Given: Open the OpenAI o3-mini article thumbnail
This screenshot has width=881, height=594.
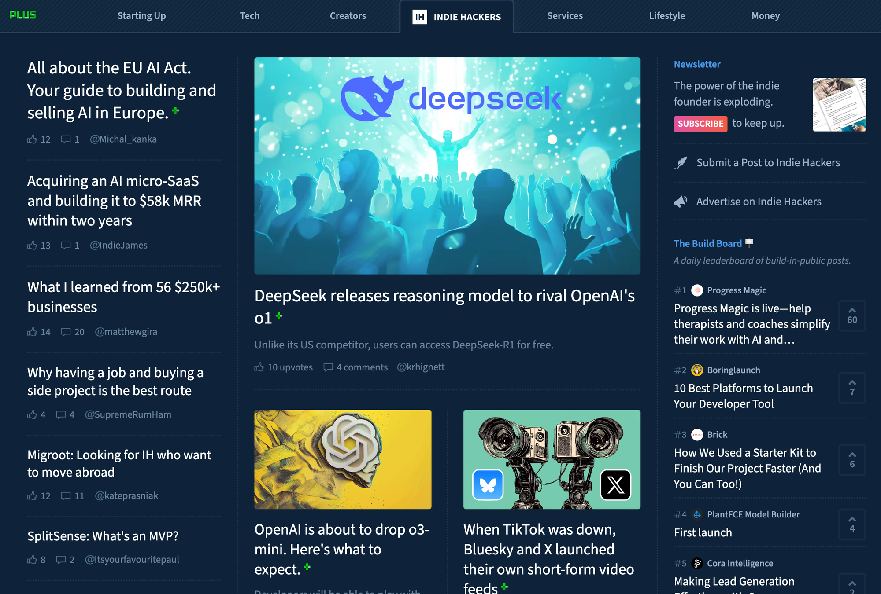Looking at the screenshot, I should (x=343, y=459).
